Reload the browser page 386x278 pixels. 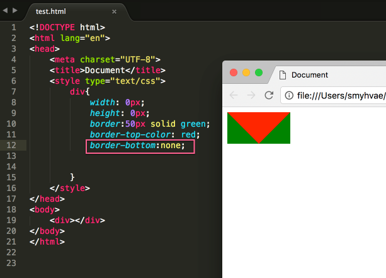269,95
